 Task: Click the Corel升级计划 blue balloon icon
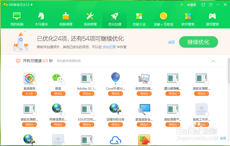(115, 78)
